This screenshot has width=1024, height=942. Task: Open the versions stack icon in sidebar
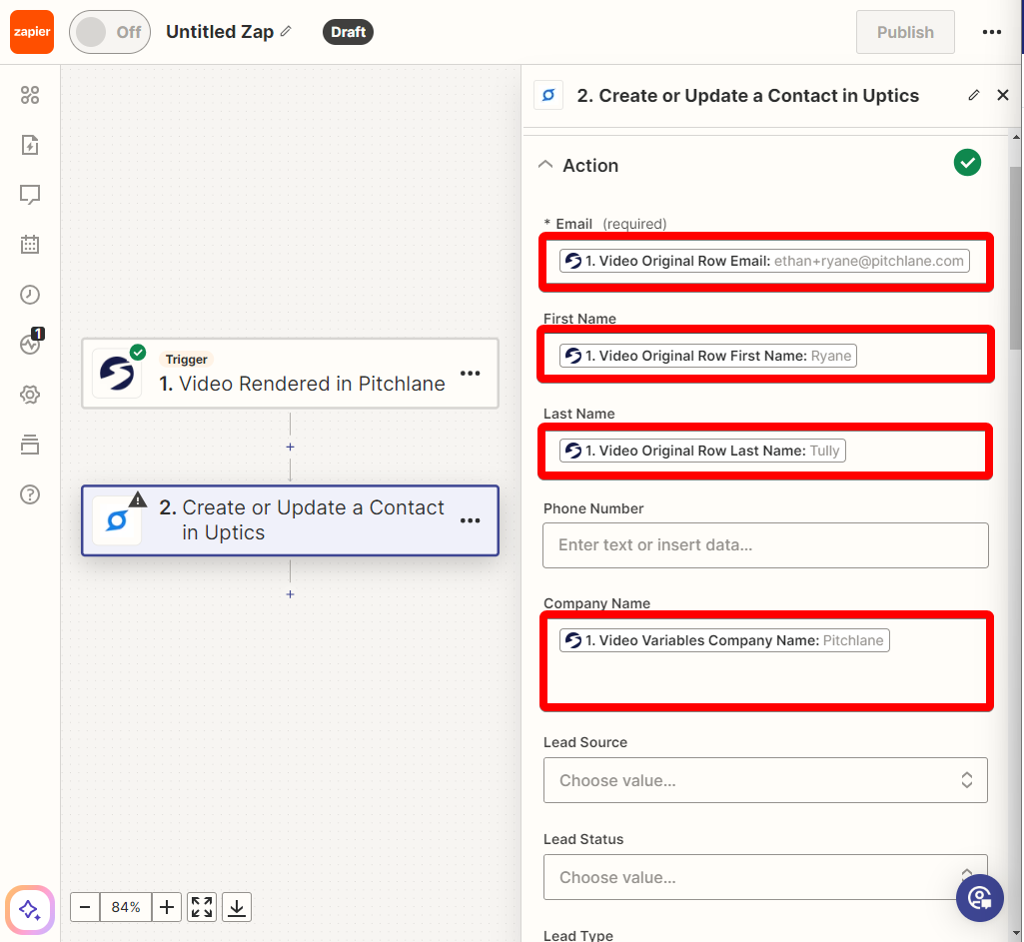pos(30,445)
